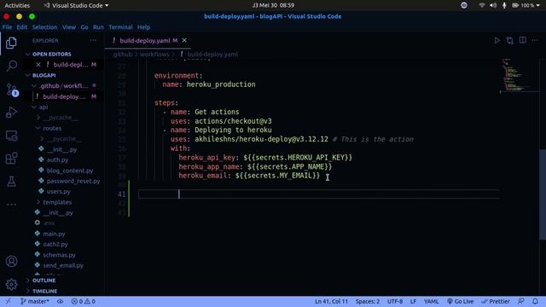
Task: Open the Manage gear icon
Action: coord(11,284)
